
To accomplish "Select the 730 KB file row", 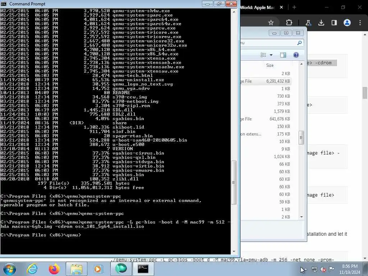I will click(266, 96).
